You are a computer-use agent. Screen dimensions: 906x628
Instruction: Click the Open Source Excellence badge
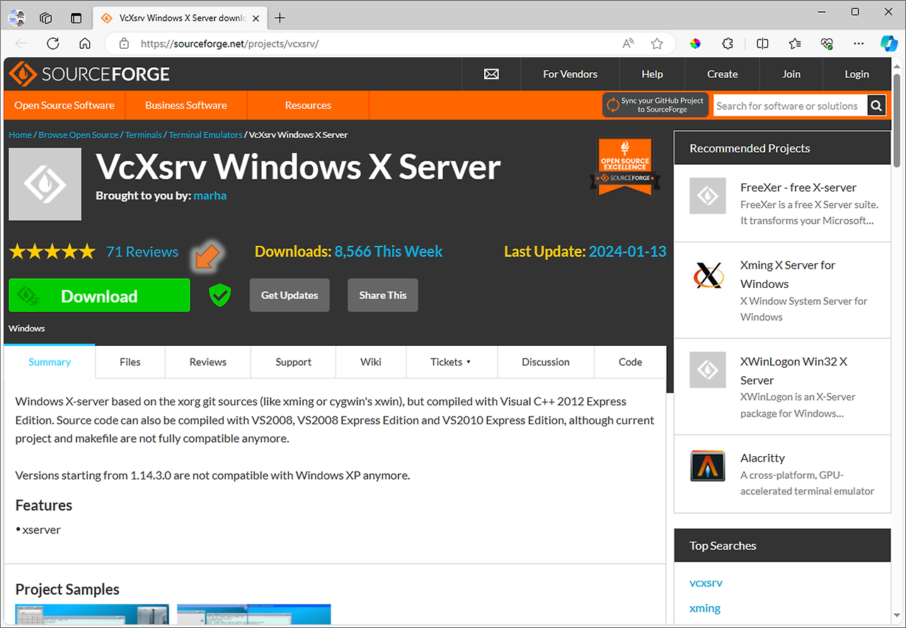(x=625, y=166)
